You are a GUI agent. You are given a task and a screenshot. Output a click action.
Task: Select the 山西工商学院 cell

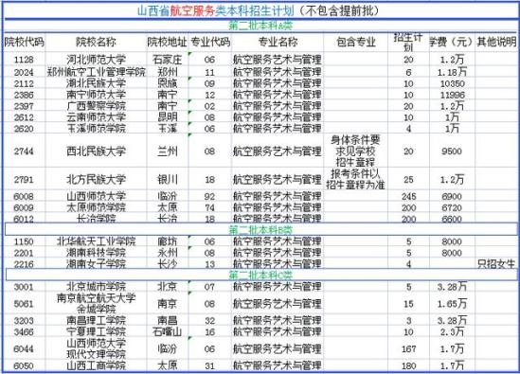coord(96,365)
